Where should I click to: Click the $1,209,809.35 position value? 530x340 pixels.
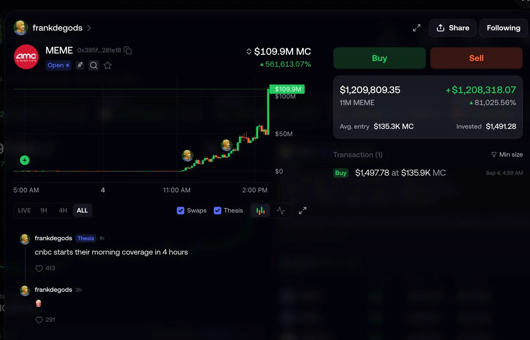[370, 90]
